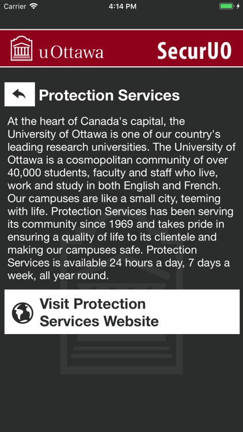
Task: Click the SecurUO header title
Action: click(194, 51)
